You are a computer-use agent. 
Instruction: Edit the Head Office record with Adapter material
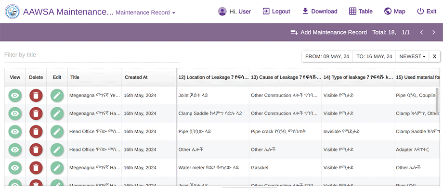pos(57,150)
